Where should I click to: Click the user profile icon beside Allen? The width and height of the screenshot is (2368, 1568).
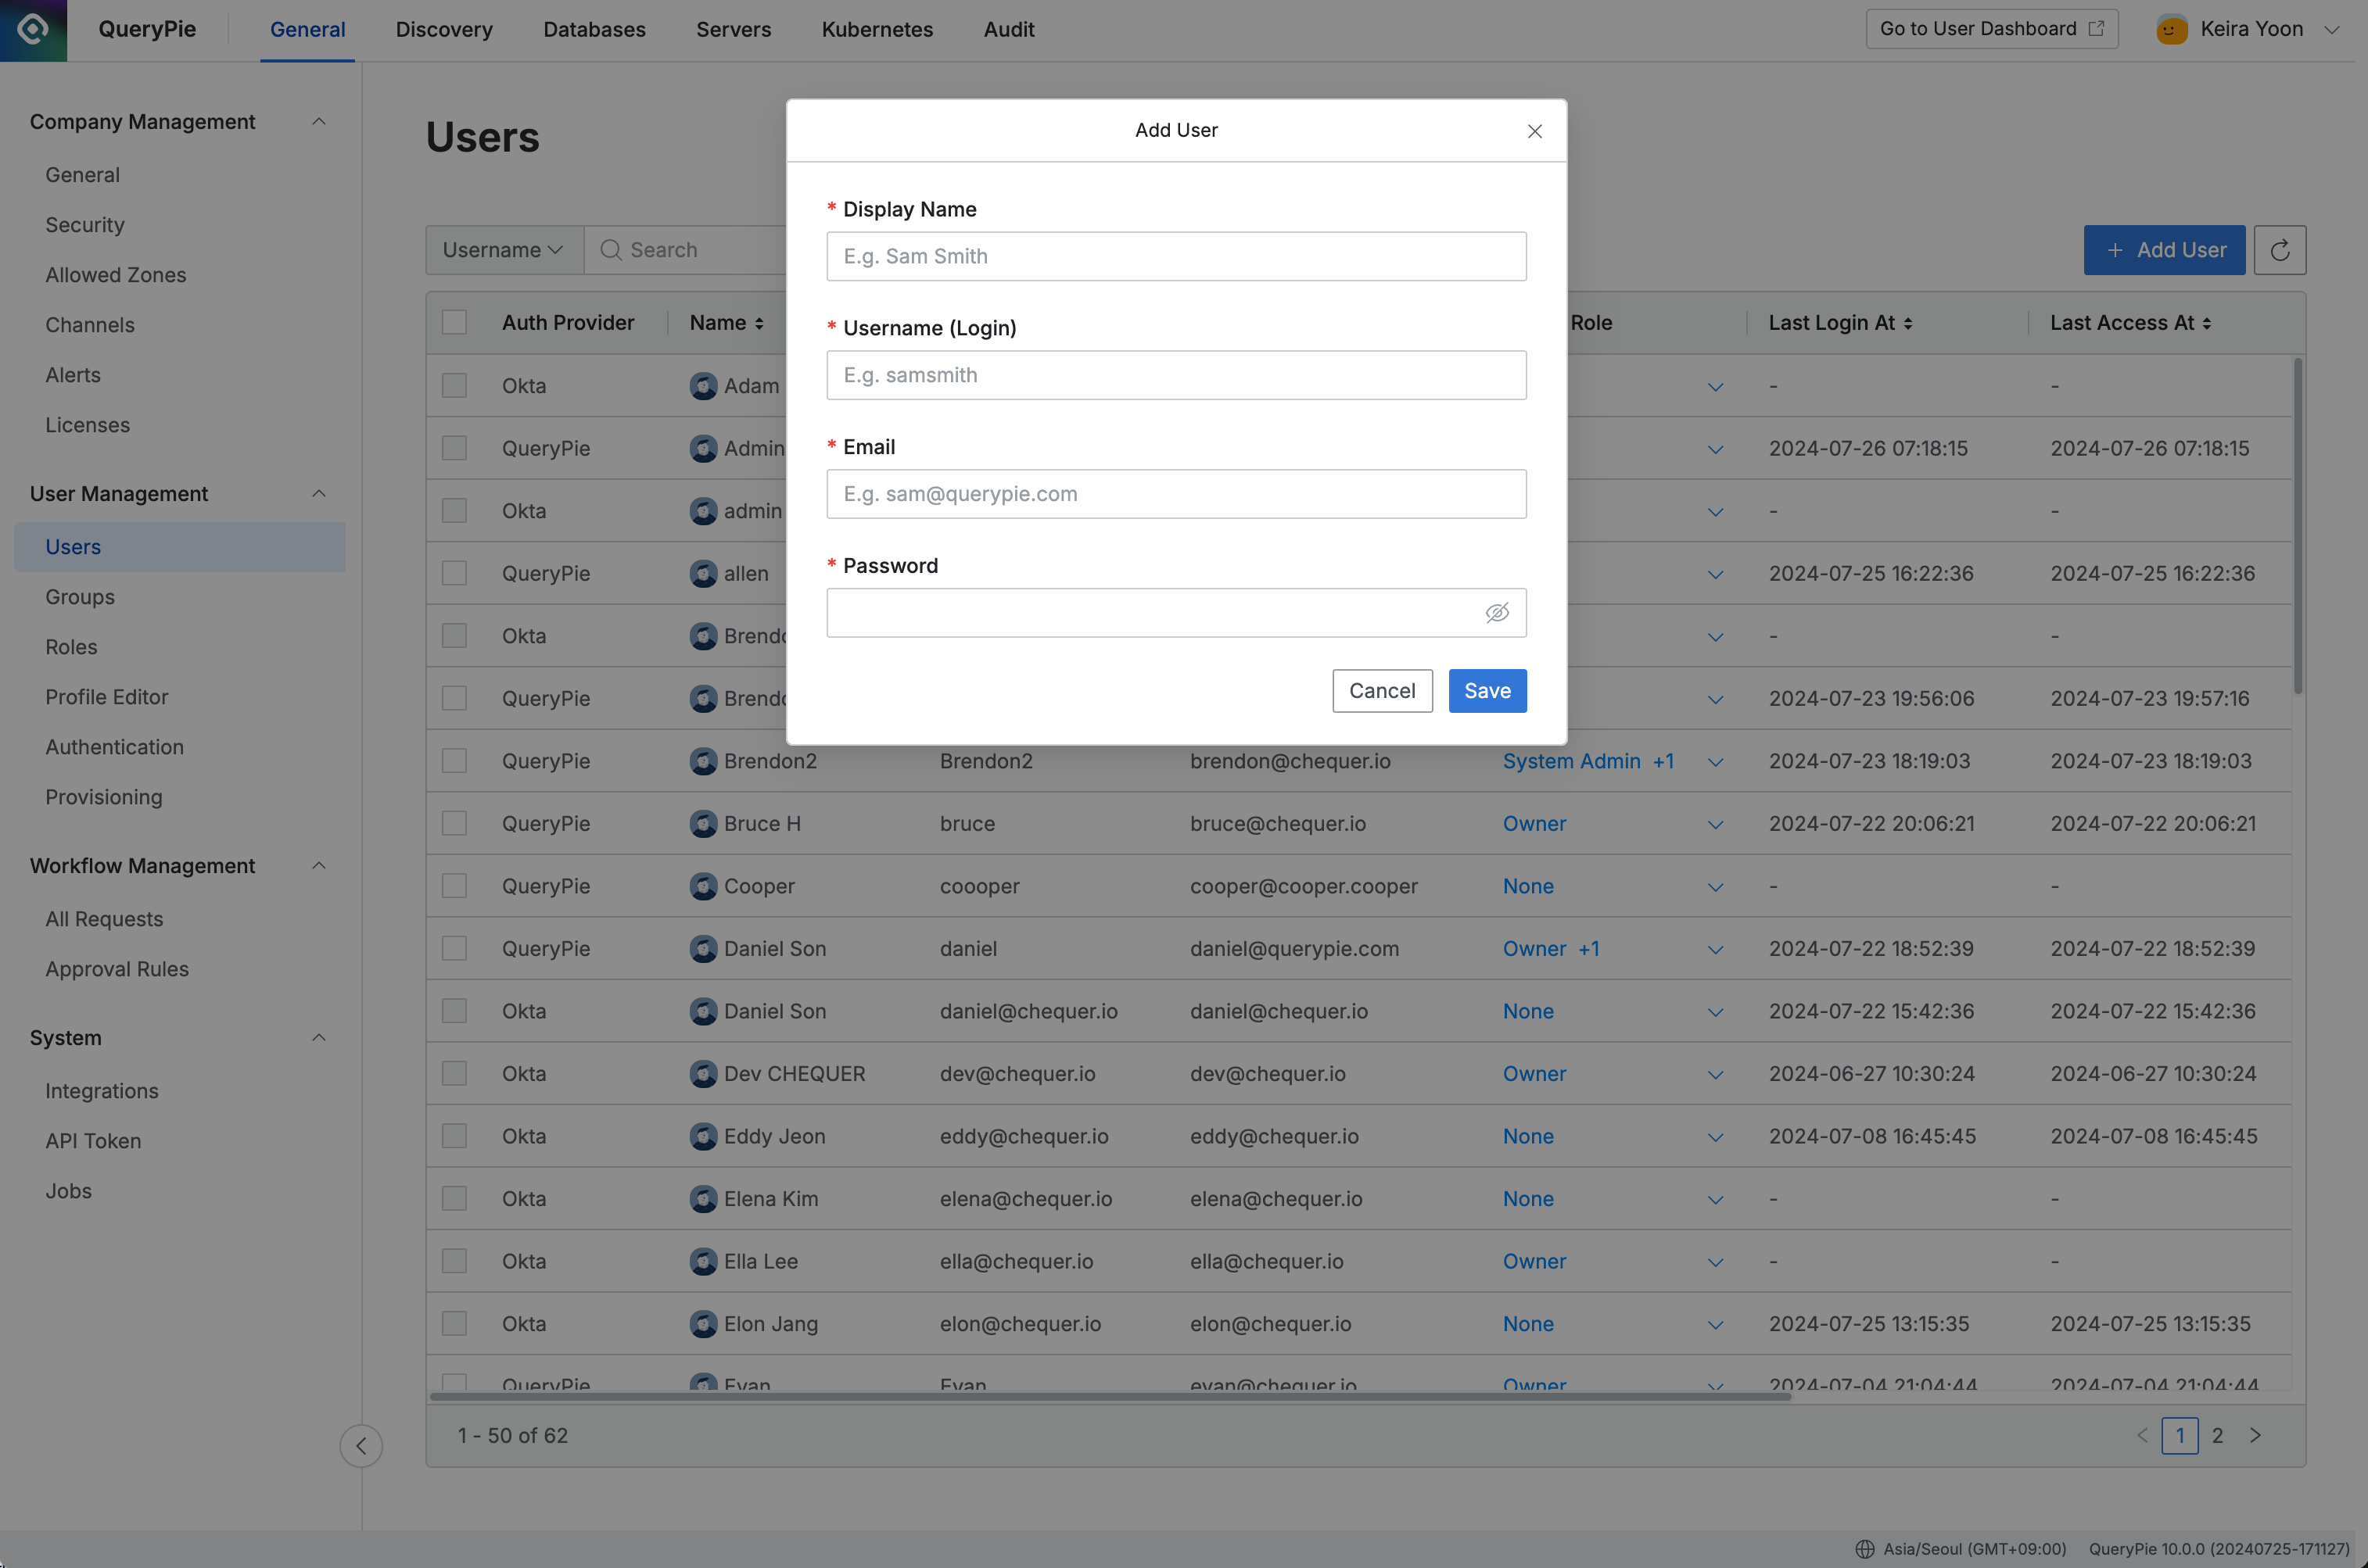click(x=700, y=572)
